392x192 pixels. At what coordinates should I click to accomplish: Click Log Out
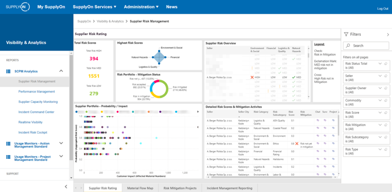point(382,8)
